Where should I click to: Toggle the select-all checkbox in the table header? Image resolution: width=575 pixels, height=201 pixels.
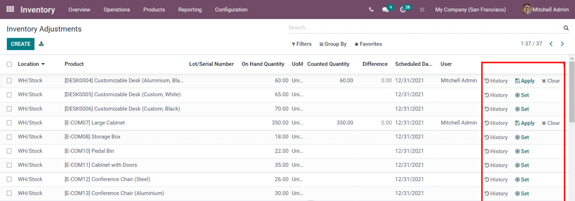click(x=9, y=64)
